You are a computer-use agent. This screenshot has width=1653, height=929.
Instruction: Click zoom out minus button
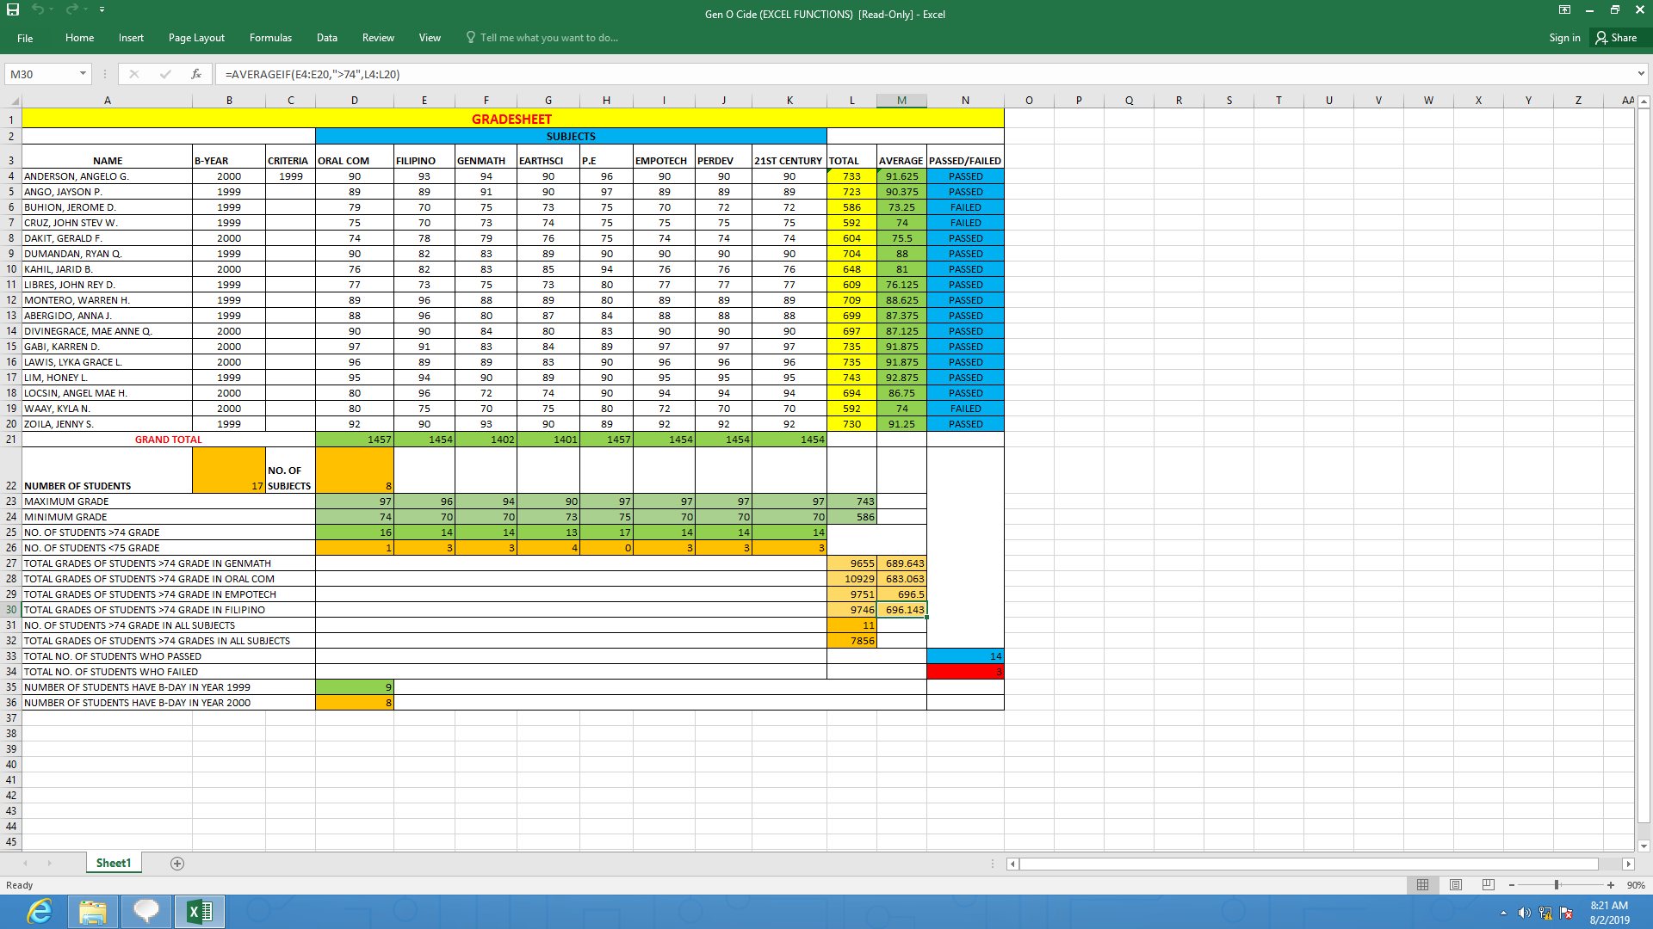point(1512,885)
